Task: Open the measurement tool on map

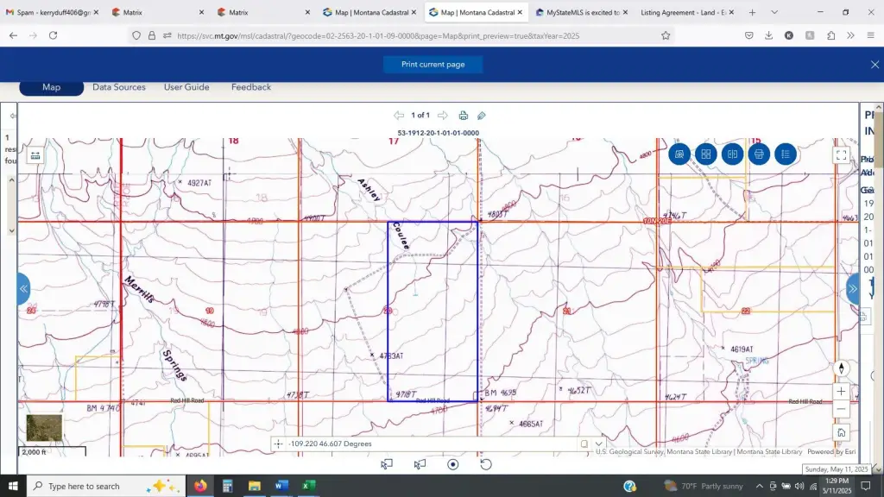Action: tap(679, 154)
